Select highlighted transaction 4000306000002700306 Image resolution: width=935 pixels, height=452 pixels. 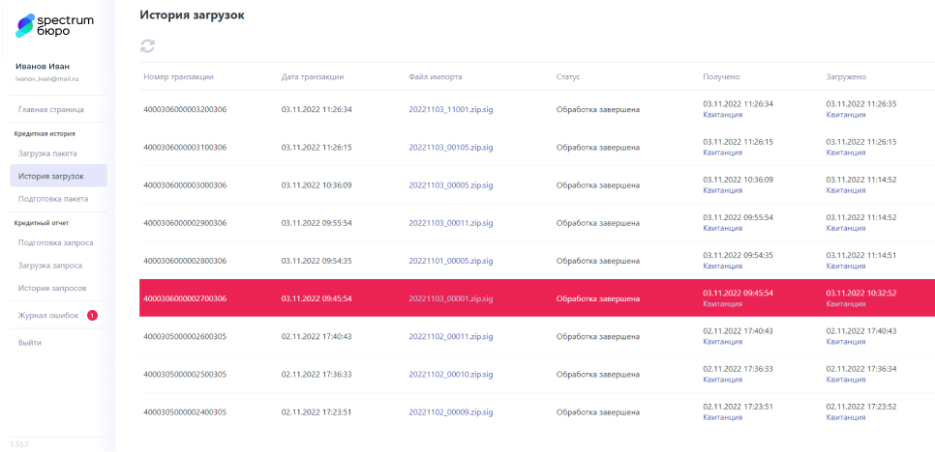coord(185,298)
